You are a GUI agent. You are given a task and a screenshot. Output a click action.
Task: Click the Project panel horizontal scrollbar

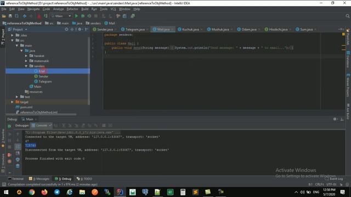pos(41,114)
